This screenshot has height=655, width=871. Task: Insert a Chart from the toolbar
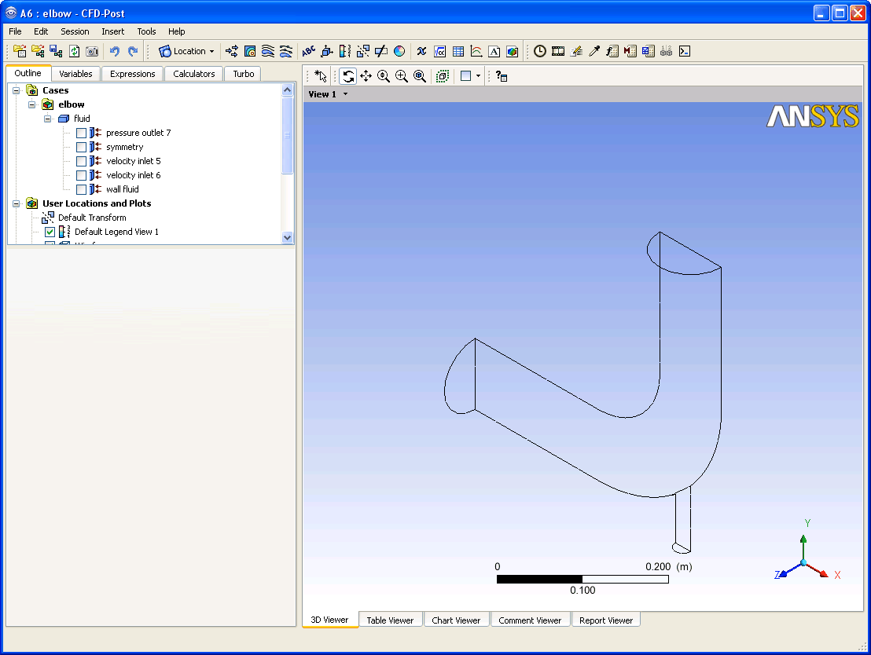click(476, 52)
